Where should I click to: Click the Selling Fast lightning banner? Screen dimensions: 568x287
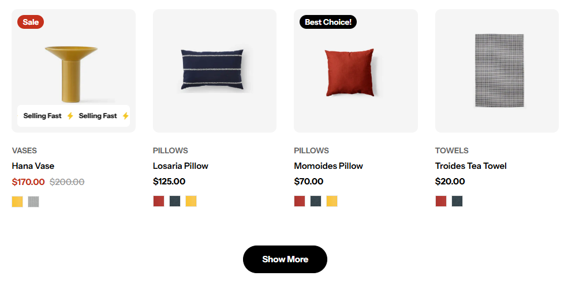coord(73,116)
